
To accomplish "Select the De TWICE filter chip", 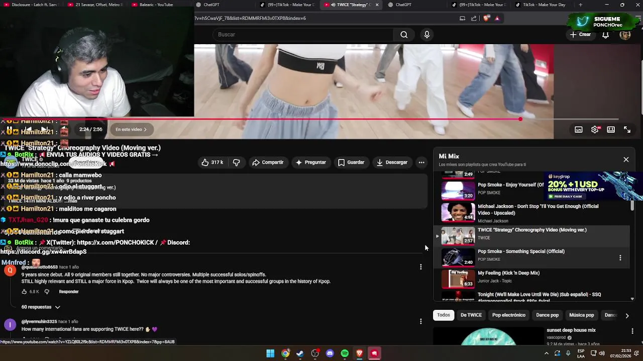I will (471, 315).
